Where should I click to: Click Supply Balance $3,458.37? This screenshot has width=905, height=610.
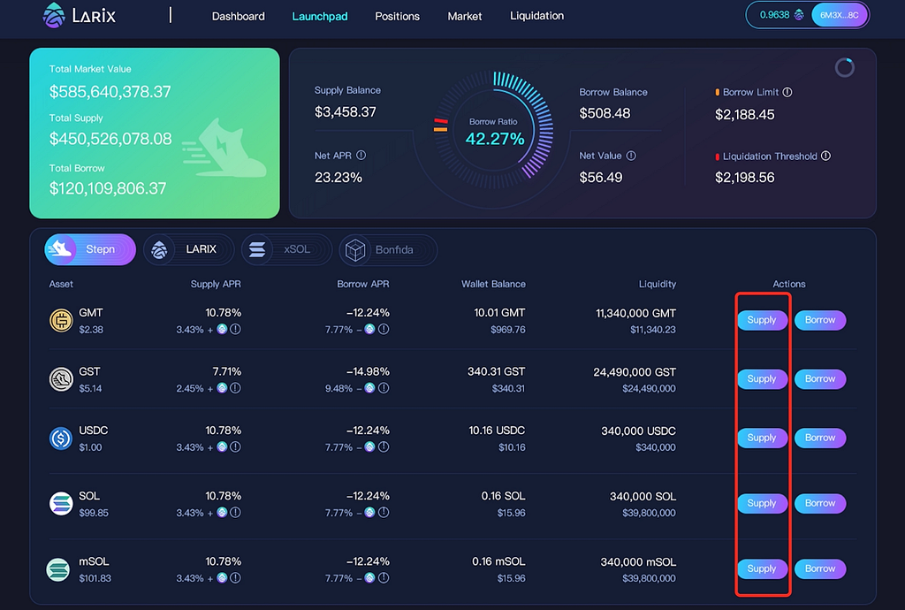tap(346, 112)
